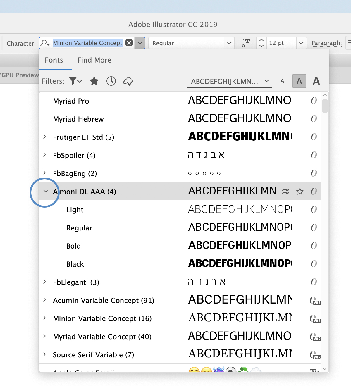
Task: Open the Character panel link
Action: point(21,44)
